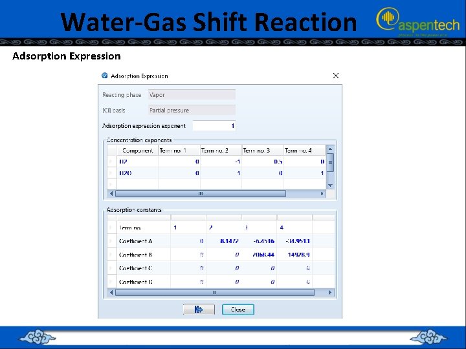The image size is (466, 349).
Task: Click the Adsorption Expression title icon
Action: pos(105,76)
